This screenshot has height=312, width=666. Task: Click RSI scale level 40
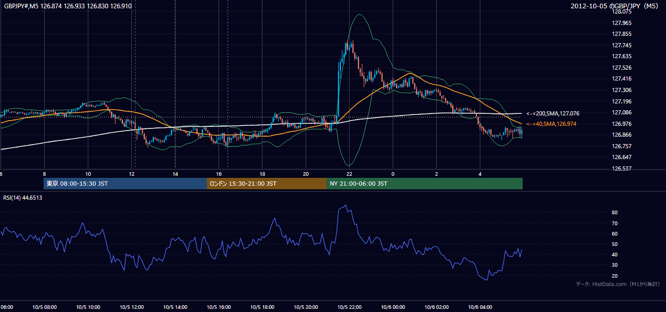pos(614,255)
